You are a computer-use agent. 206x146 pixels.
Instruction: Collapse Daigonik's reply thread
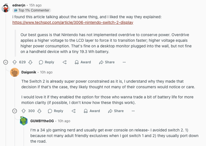tap(15, 111)
